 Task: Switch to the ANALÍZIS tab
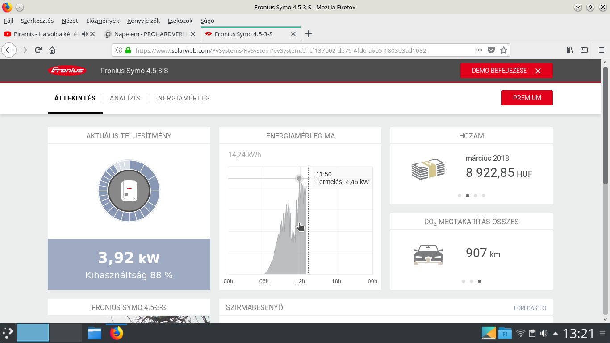(x=125, y=98)
